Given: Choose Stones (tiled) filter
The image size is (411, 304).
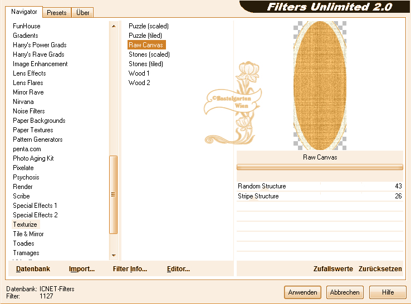Looking at the screenshot, I should click(x=146, y=64).
